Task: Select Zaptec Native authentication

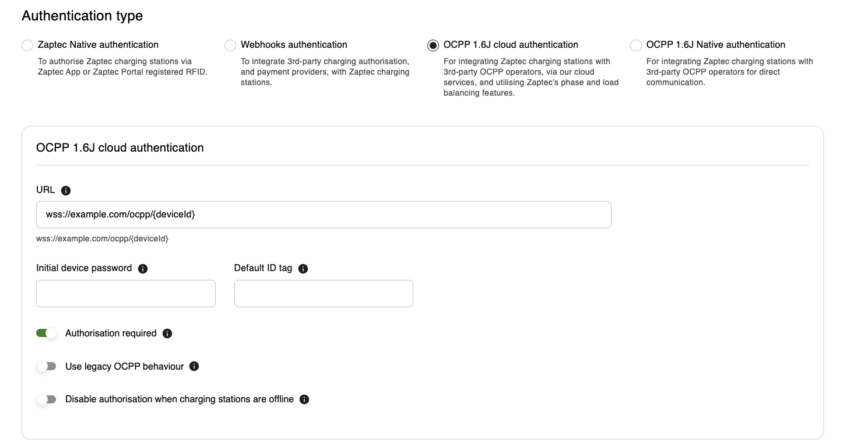Action: (27, 45)
